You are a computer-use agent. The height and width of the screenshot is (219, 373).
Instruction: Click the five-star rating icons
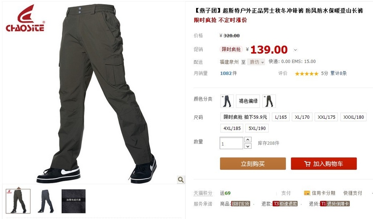306,73
